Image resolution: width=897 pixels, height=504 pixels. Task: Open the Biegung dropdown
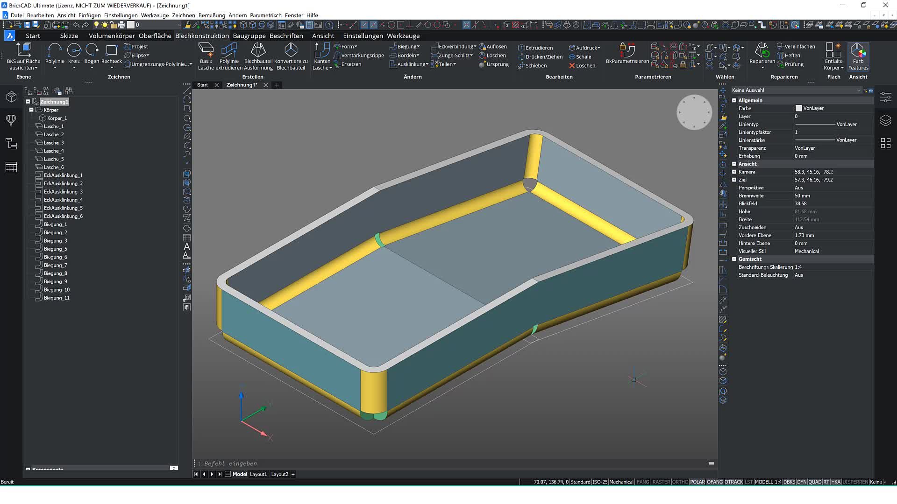click(405, 47)
